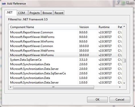Image resolution: width=135 pixels, height=107 pixels.
Task: Open the Recent tab
Action: click(x=59, y=13)
